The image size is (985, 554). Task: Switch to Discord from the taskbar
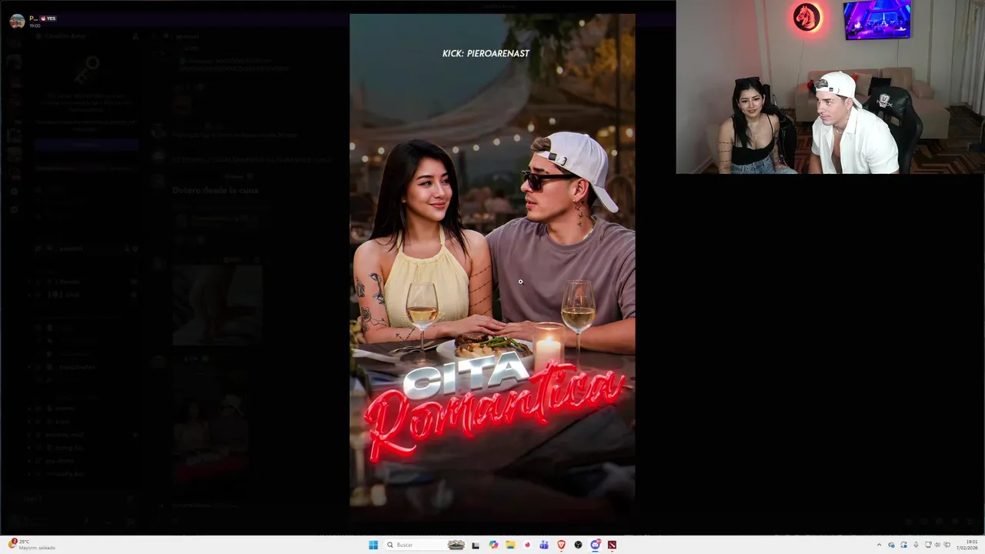click(595, 545)
